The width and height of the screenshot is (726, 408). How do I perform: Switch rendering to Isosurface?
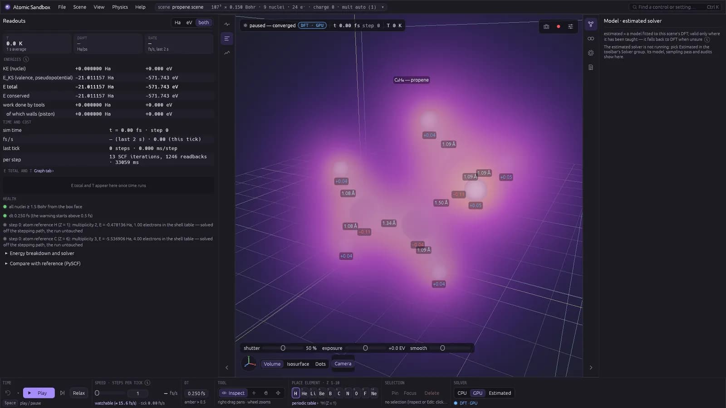point(298,364)
